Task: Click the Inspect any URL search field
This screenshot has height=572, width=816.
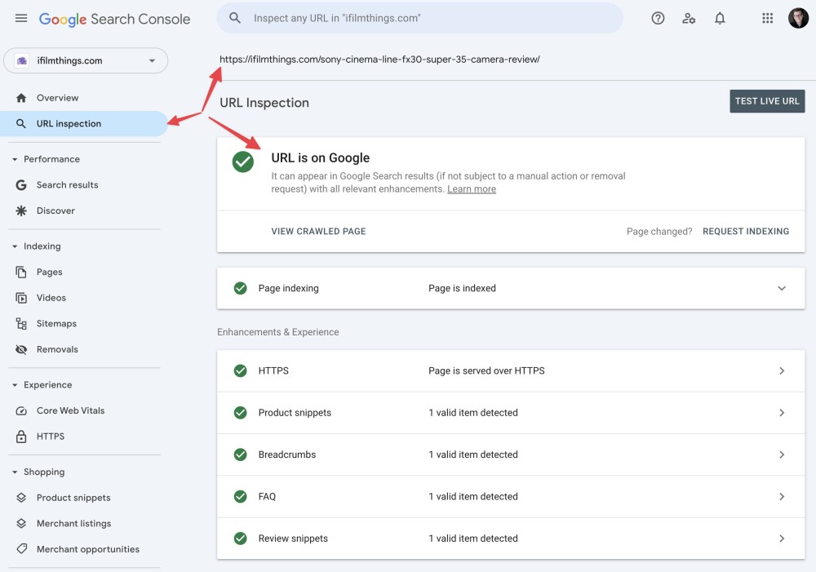Action: 420,18
